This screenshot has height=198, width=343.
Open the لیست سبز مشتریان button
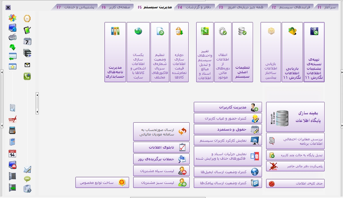tap(161, 182)
